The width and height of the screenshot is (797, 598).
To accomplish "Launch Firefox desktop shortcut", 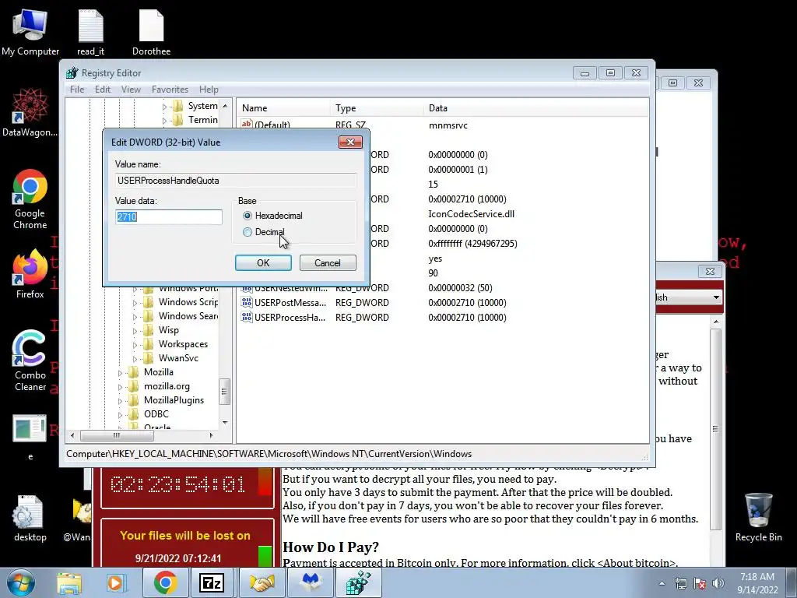I will tap(30, 273).
